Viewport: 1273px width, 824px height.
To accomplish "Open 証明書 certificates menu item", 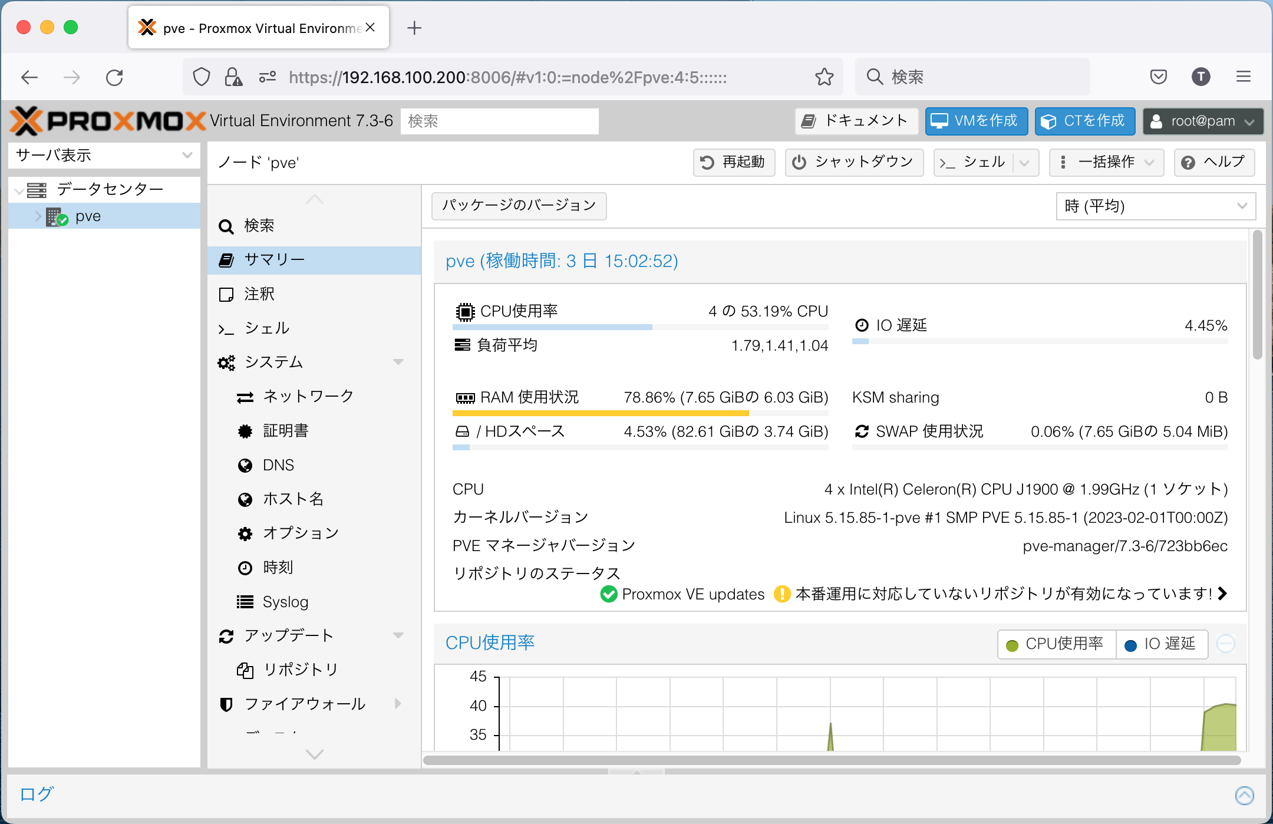I will tap(314, 431).
